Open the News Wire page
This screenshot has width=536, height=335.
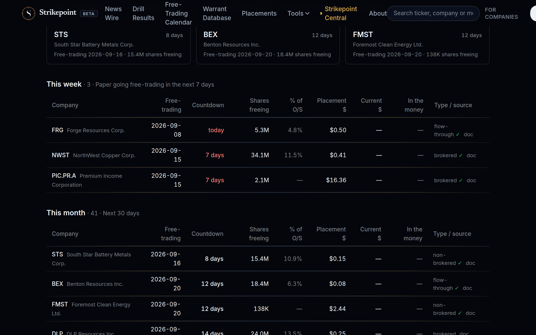pyautogui.click(x=113, y=13)
